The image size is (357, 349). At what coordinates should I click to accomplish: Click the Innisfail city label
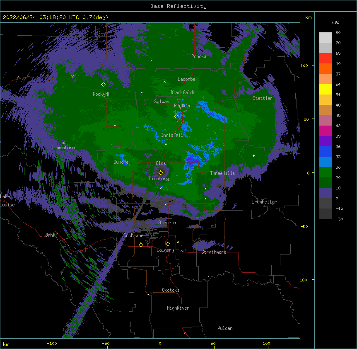pyautogui.click(x=172, y=135)
